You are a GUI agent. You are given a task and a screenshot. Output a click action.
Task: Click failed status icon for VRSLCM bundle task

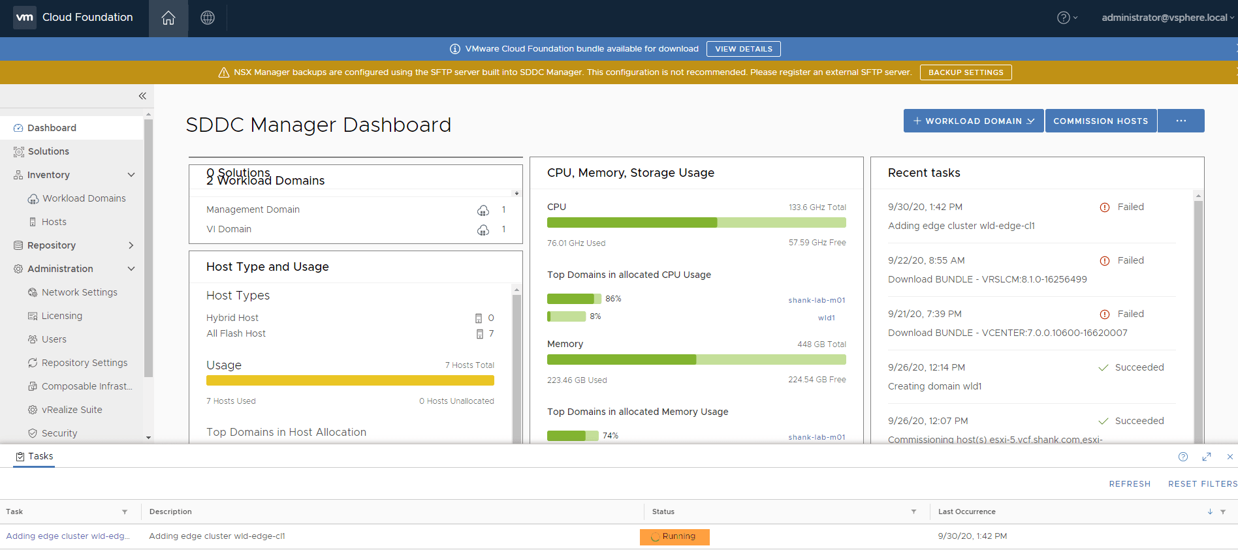1105,261
